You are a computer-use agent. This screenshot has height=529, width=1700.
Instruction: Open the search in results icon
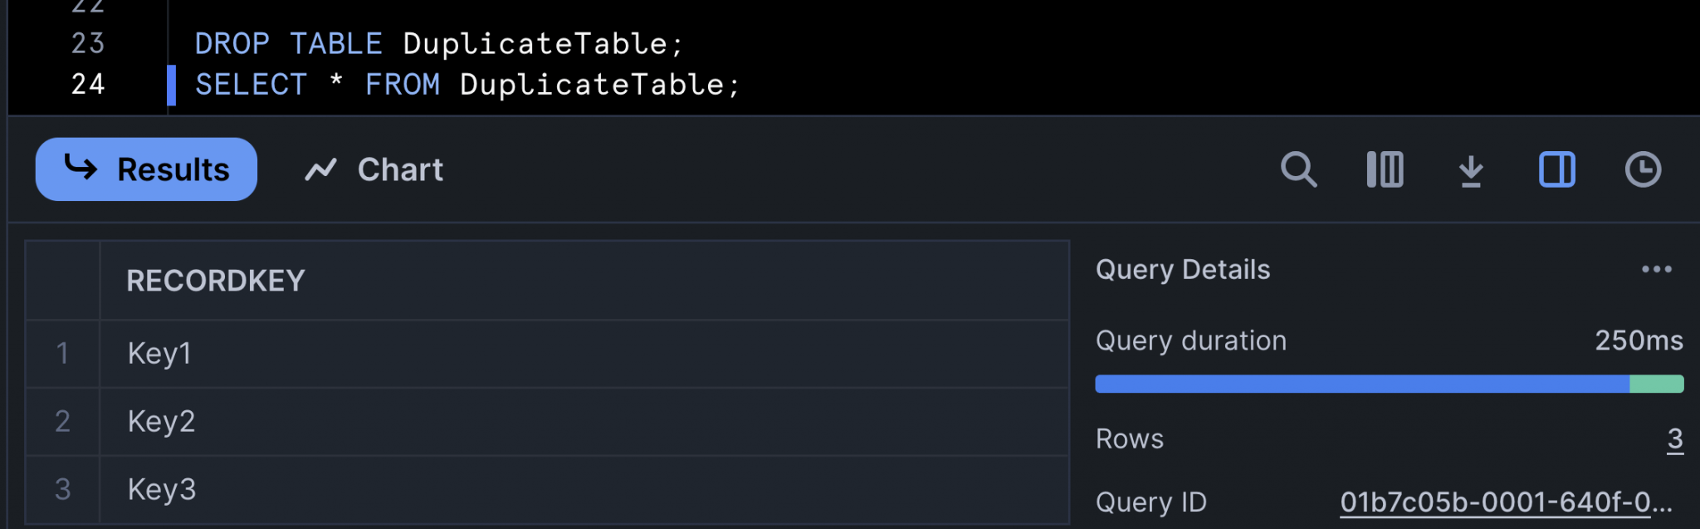point(1298,169)
